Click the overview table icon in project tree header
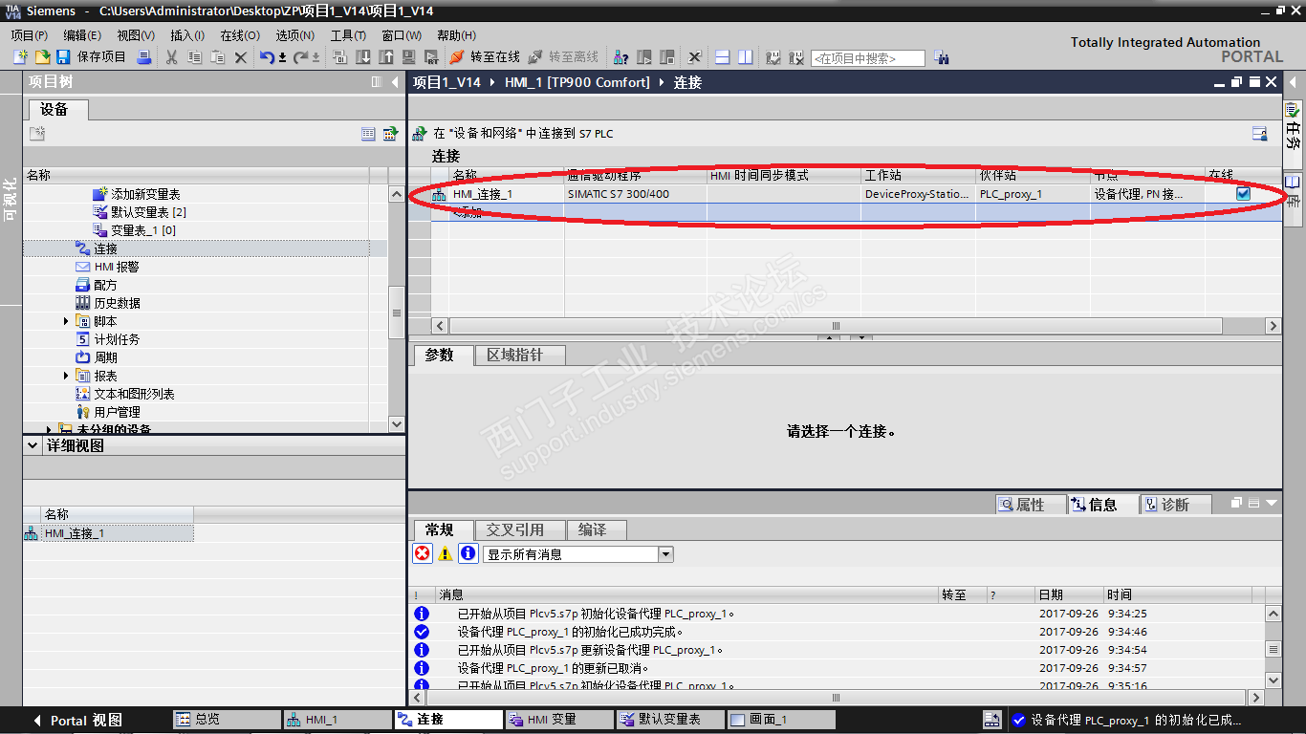 (368, 134)
